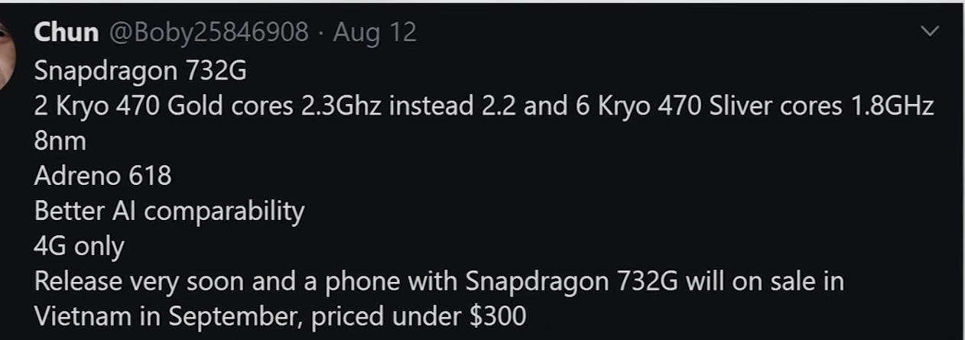Click the 'Snapdragon 732G' title line
The width and height of the screenshot is (965, 340).
tap(141, 71)
